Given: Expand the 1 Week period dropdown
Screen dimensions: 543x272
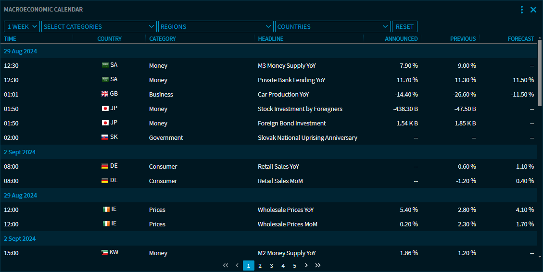Looking at the screenshot, I should tap(22, 27).
